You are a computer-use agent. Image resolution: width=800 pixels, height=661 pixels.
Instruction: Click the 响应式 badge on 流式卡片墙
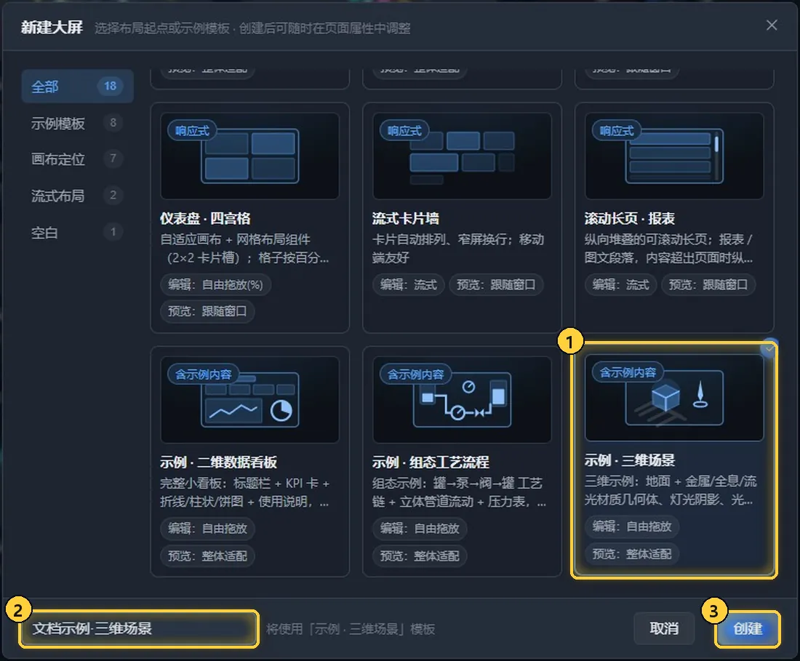404,131
